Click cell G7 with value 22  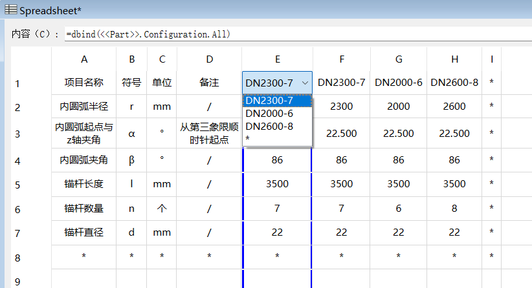tap(399, 232)
